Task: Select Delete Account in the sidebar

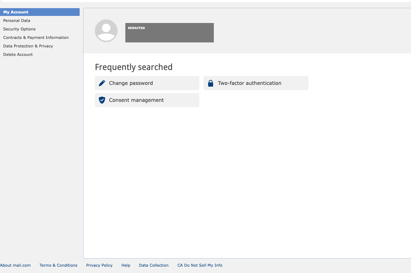Action: (18, 54)
